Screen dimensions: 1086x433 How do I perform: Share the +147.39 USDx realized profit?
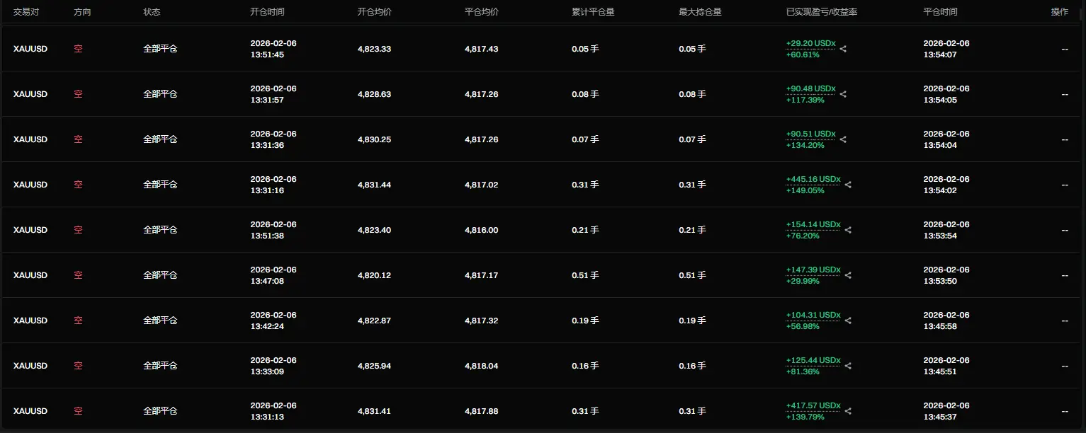coord(848,275)
